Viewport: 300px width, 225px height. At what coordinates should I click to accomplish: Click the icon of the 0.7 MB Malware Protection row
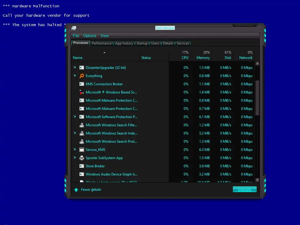point(82,109)
